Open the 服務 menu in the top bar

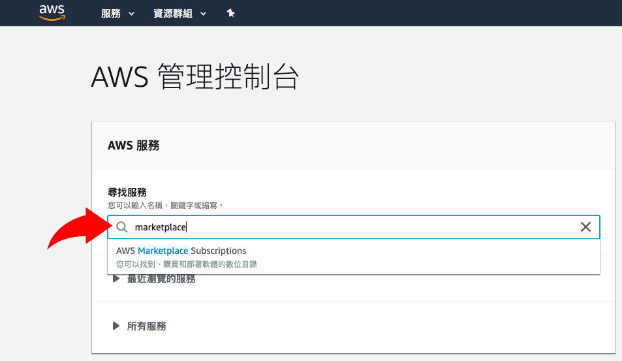tap(117, 14)
